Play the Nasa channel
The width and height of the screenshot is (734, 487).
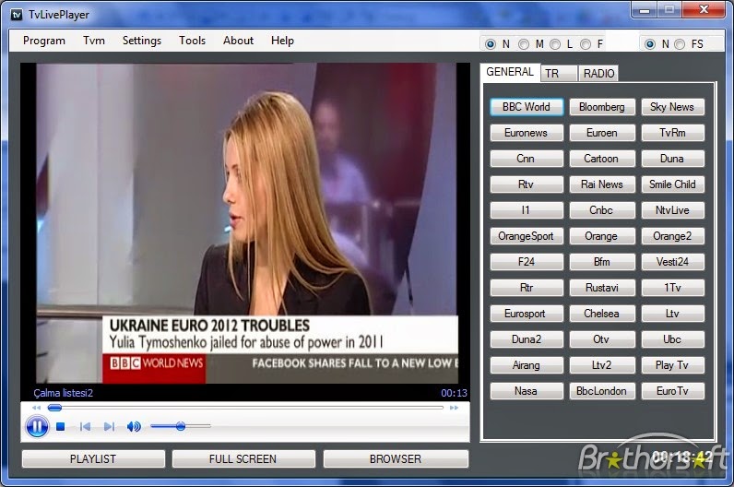pyautogui.click(x=527, y=391)
